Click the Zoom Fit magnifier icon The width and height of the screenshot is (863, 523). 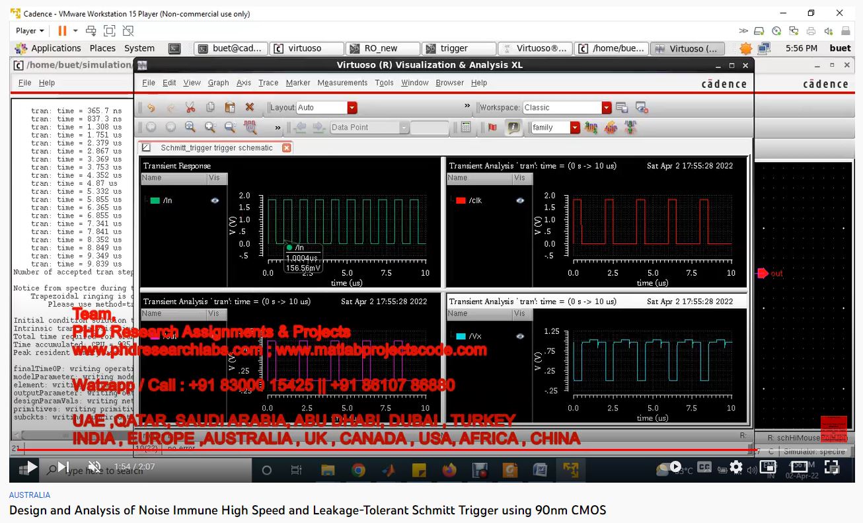[190, 128]
